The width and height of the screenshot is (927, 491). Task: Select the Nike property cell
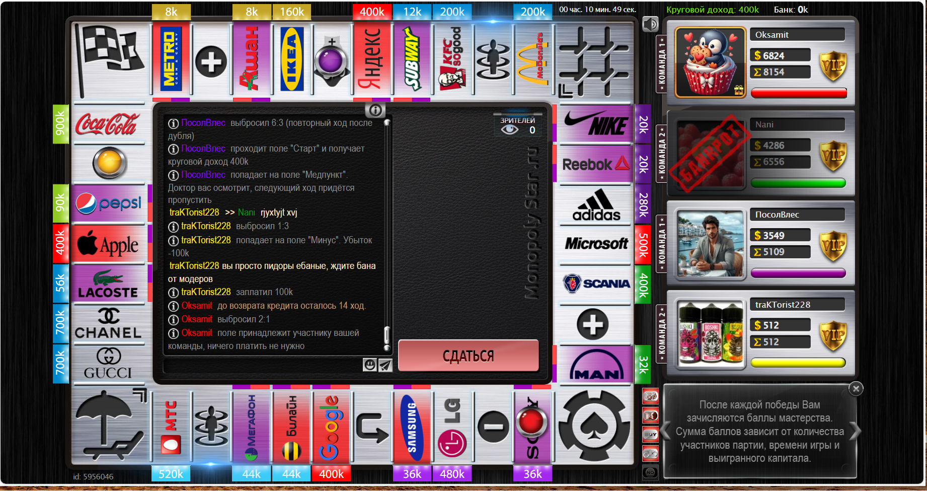595,124
